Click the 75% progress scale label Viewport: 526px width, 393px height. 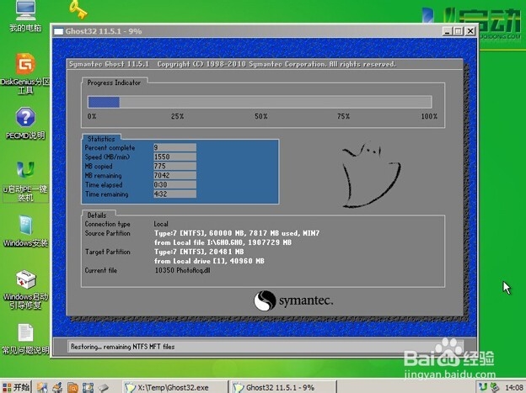click(x=343, y=116)
